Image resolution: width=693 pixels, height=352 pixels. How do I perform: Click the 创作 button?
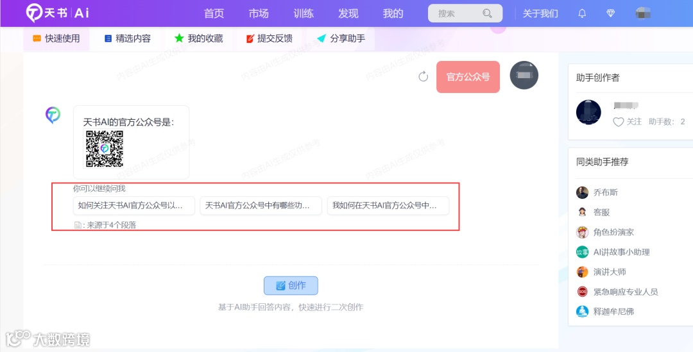pos(291,286)
